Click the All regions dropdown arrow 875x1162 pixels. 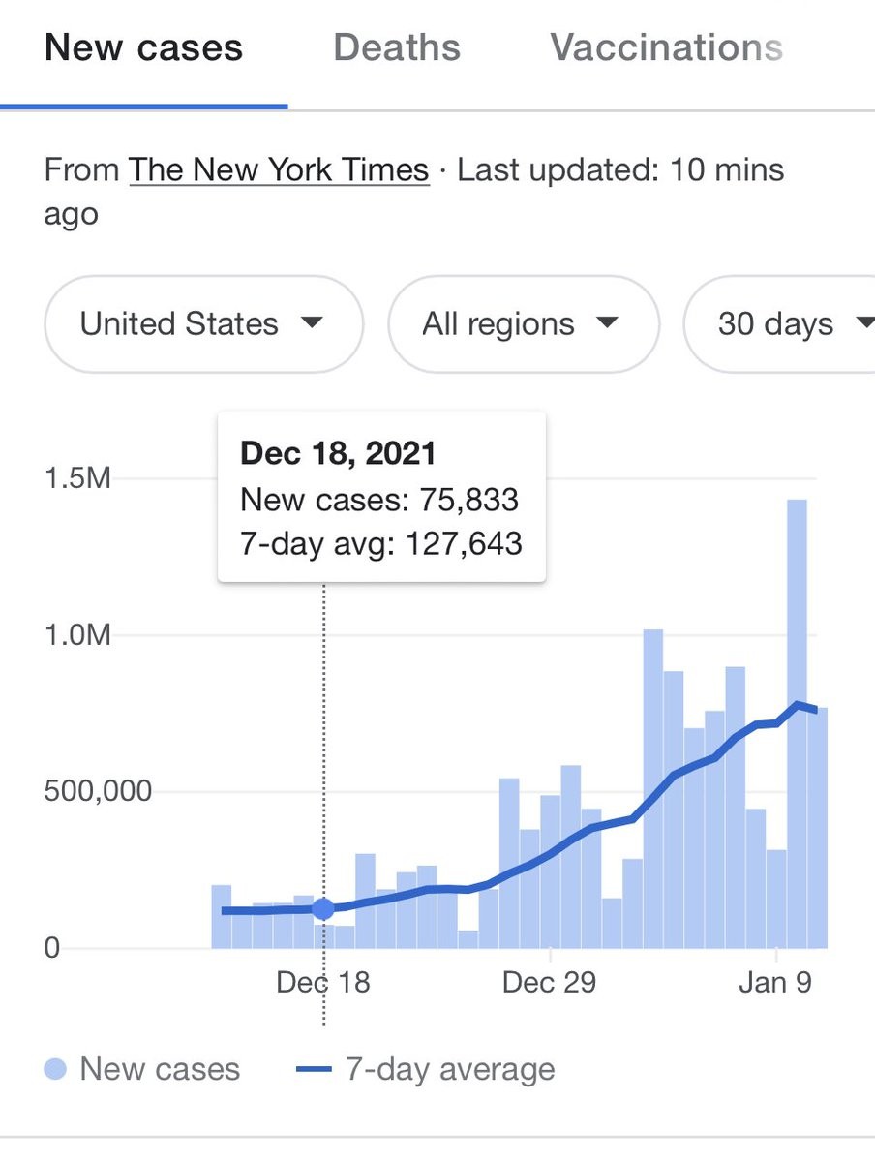coord(607,322)
